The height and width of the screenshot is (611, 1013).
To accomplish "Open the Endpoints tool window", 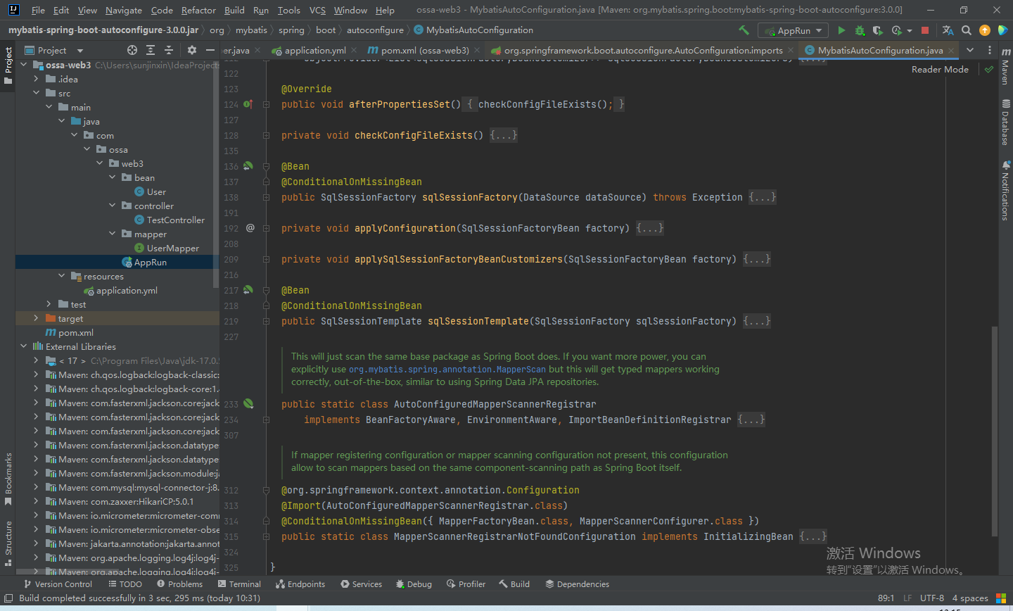I will click(x=300, y=584).
